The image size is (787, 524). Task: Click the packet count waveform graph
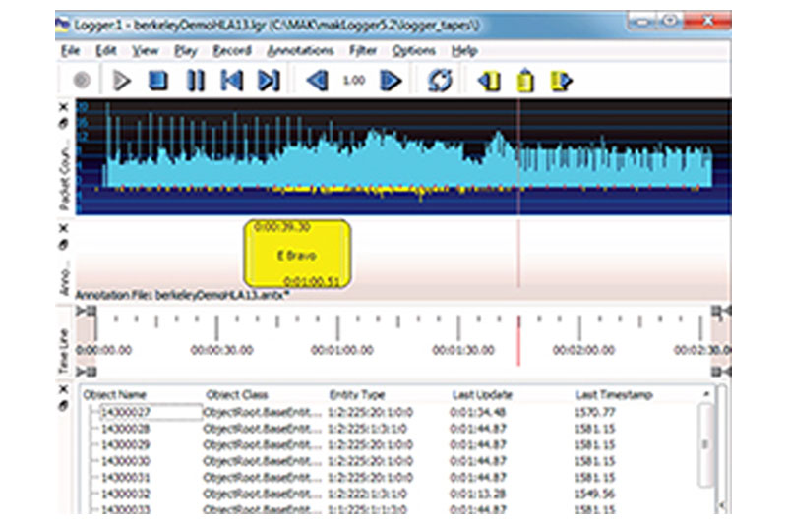click(403, 156)
